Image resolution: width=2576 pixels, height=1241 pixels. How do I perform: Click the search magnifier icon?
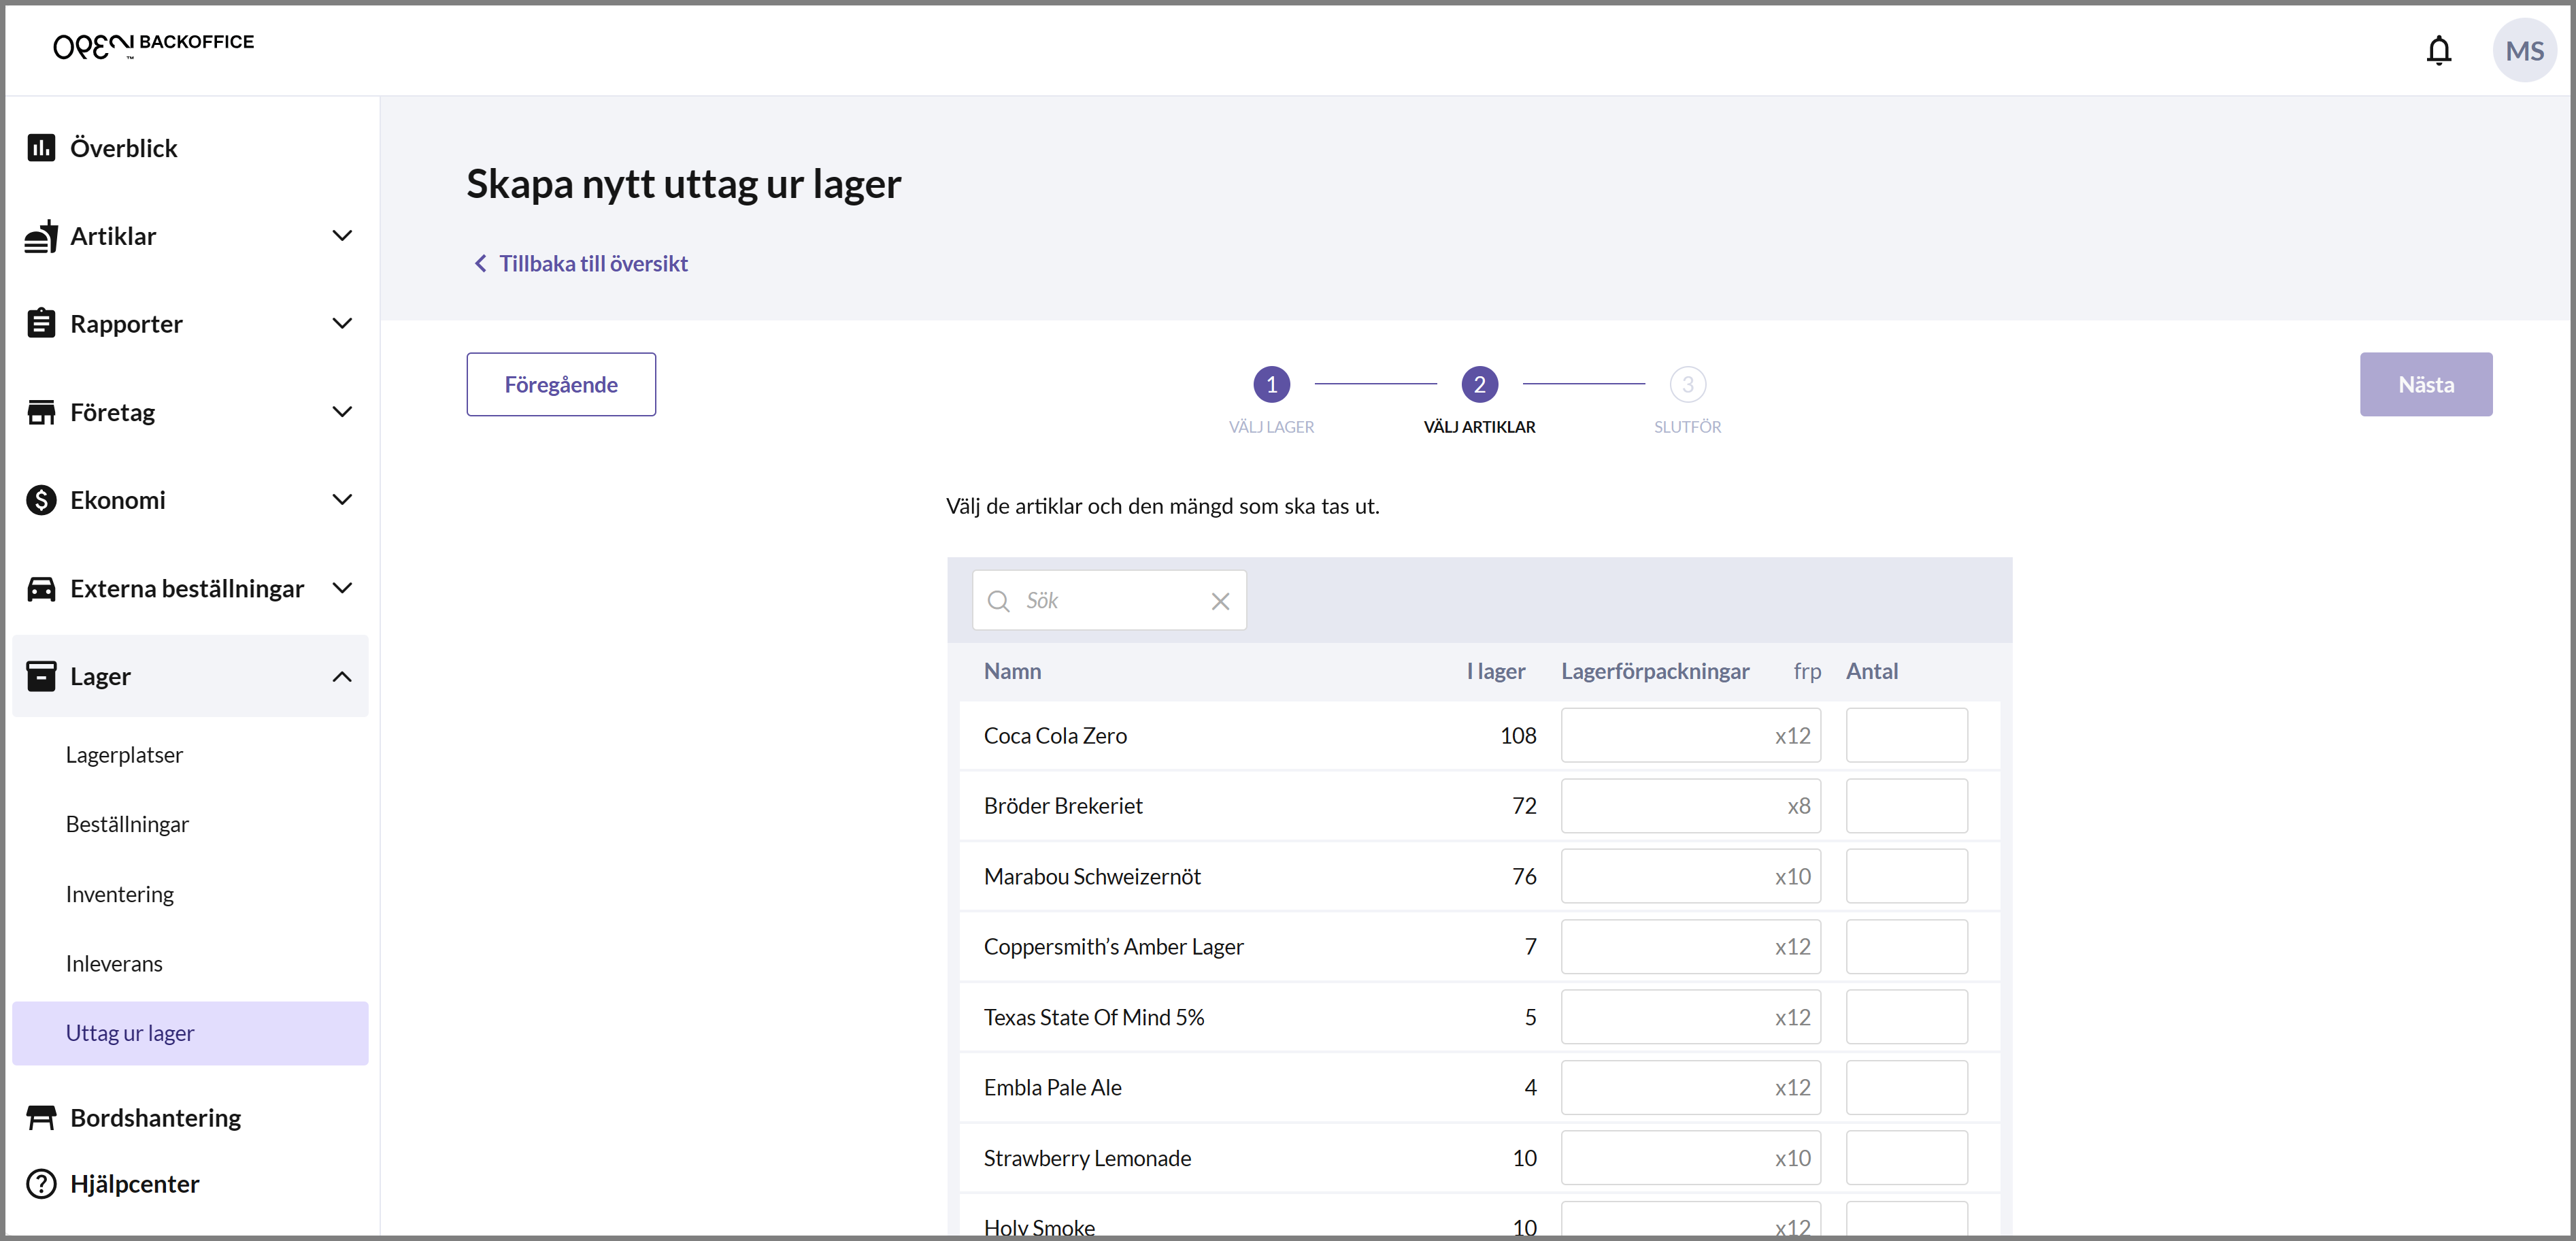click(x=998, y=601)
